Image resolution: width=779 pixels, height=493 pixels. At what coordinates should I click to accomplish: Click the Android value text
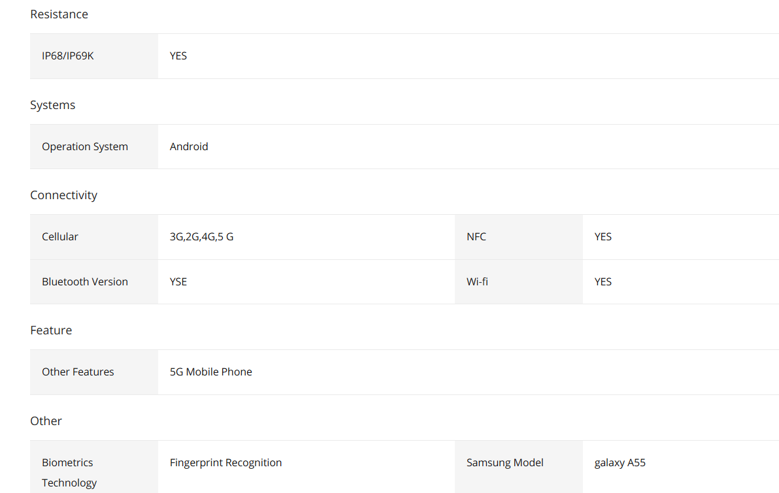point(189,147)
